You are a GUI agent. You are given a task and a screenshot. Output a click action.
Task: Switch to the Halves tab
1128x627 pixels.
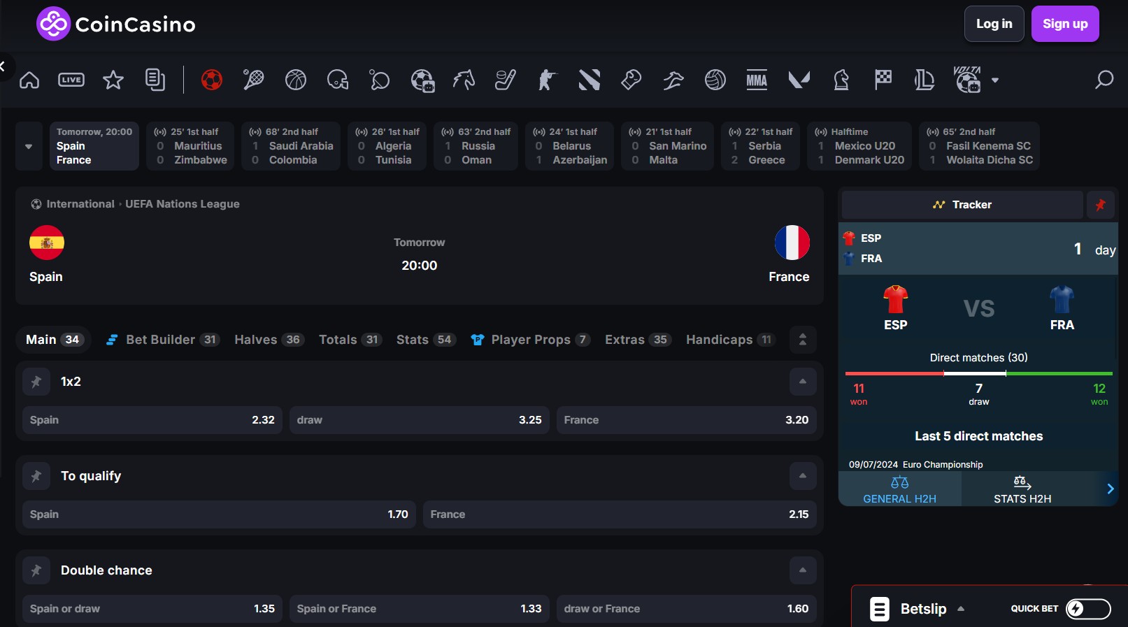[269, 340]
